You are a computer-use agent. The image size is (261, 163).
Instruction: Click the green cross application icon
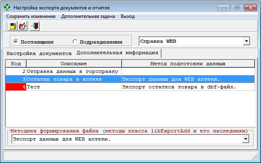7,7
